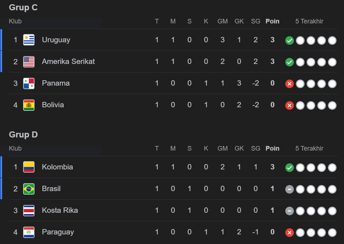Click Panama's red loss indicator

290,84
